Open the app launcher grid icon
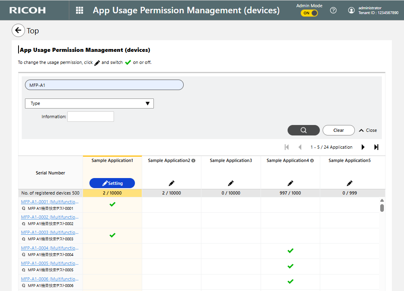The height and width of the screenshot is (291, 404). pos(80,10)
